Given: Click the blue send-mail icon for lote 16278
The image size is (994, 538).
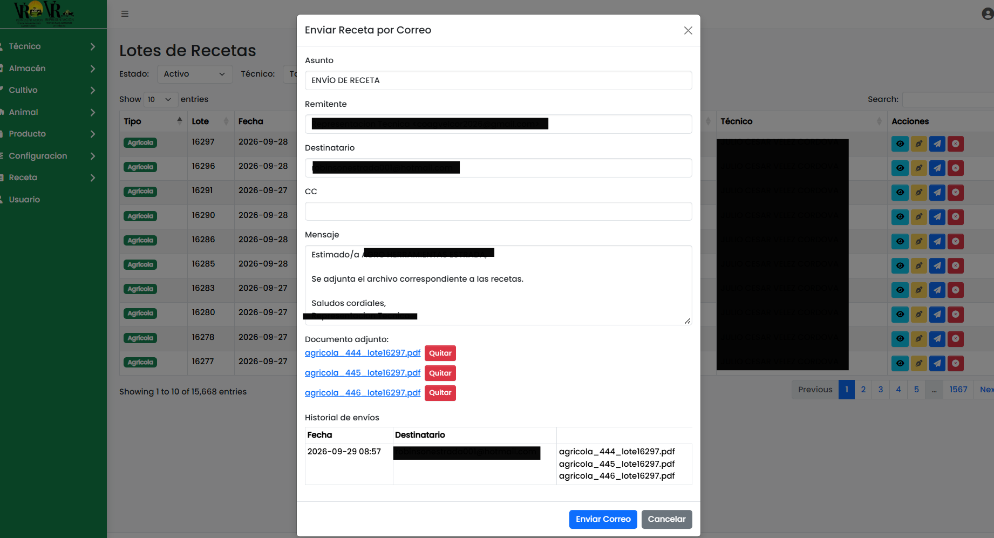Looking at the screenshot, I should (x=937, y=339).
